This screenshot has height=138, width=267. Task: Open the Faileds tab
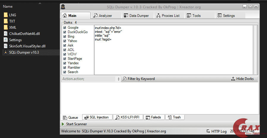pos(154,117)
